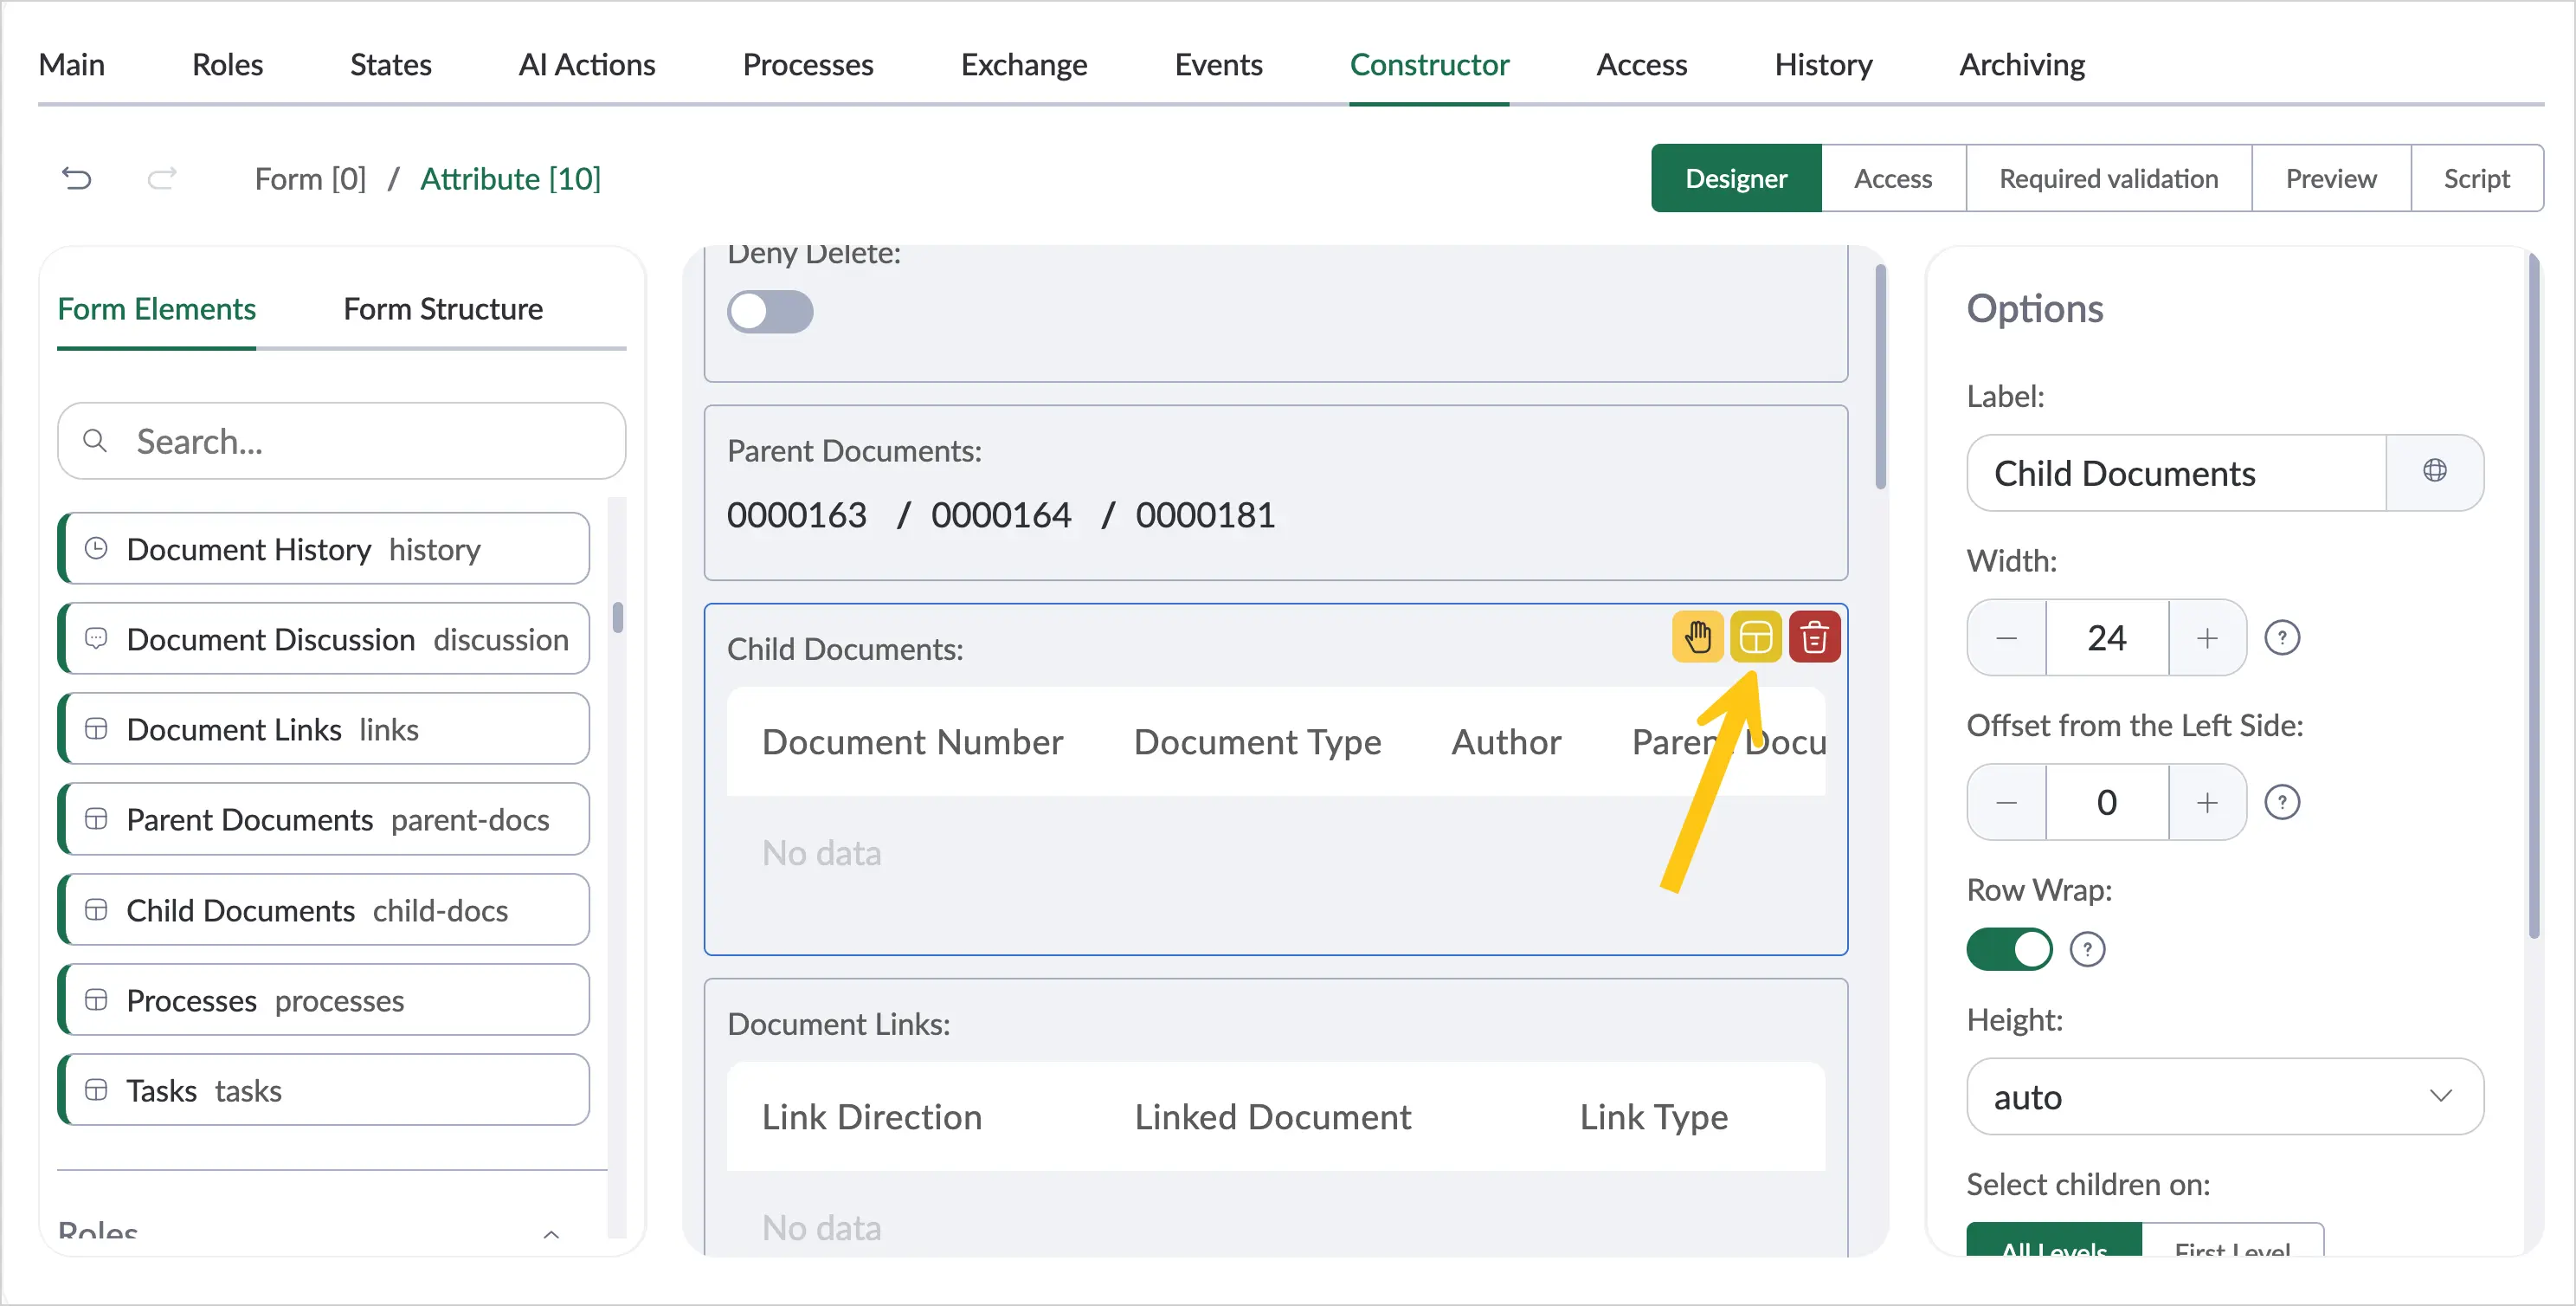Toggle the Deny Delete switch
Screen dimensions: 2576x1306
pos(769,311)
